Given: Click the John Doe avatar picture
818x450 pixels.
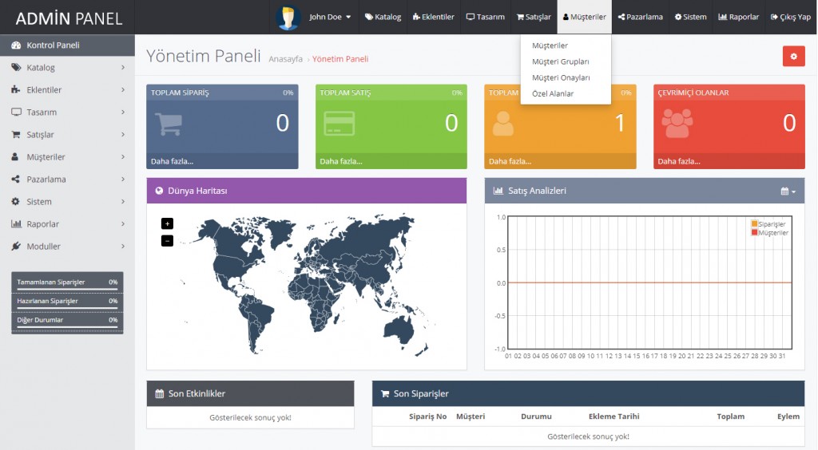Looking at the screenshot, I should pos(288,17).
